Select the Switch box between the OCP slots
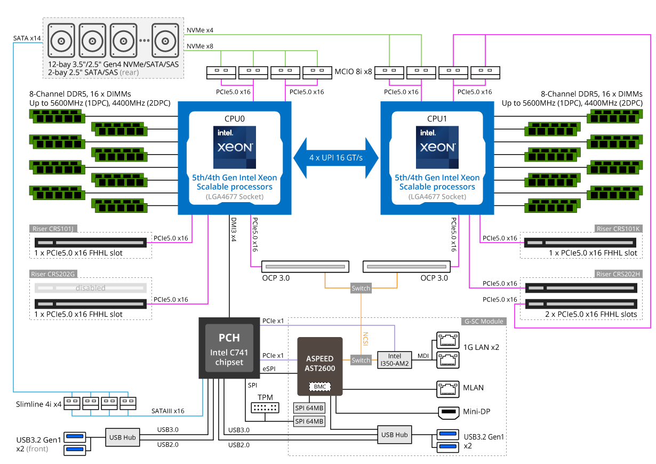This screenshot has width=656, height=464. [x=361, y=289]
